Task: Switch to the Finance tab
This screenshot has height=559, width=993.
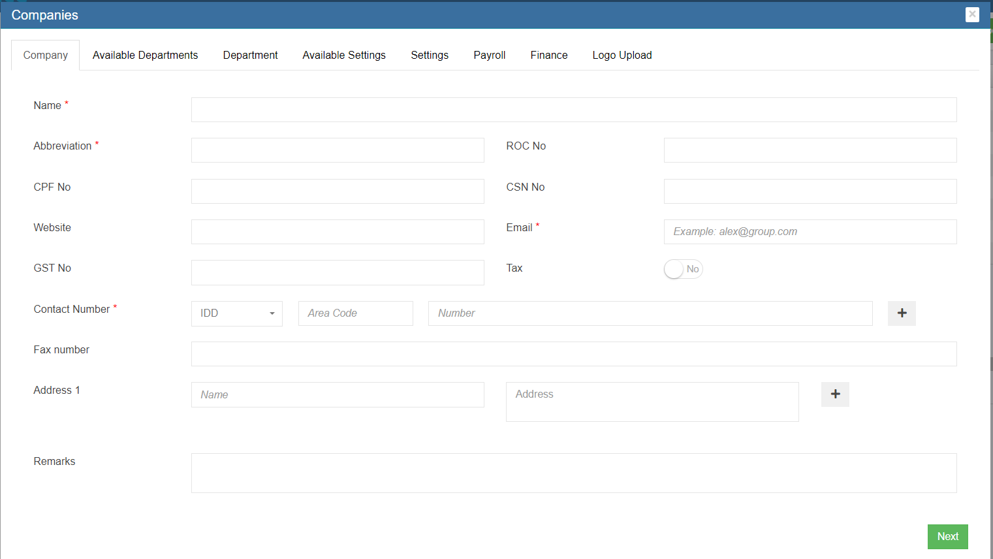Action: coord(548,56)
